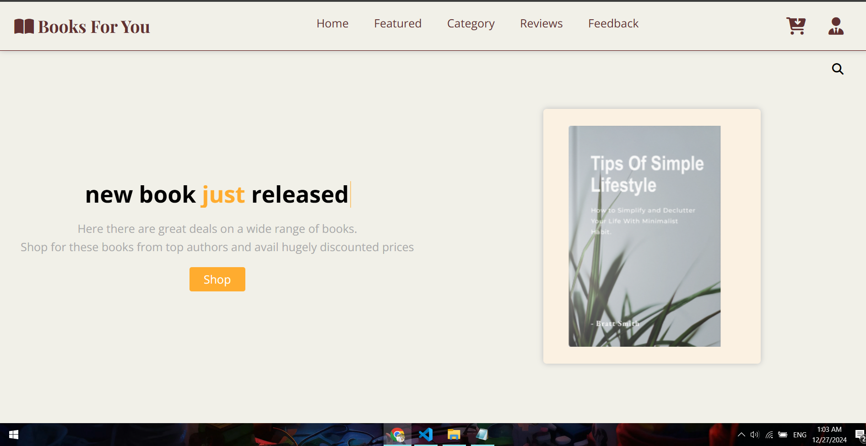Go to Home nav link

click(x=332, y=23)
